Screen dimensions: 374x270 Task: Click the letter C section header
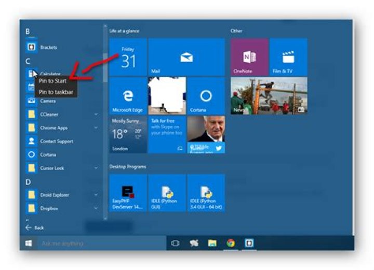point(28,61)
